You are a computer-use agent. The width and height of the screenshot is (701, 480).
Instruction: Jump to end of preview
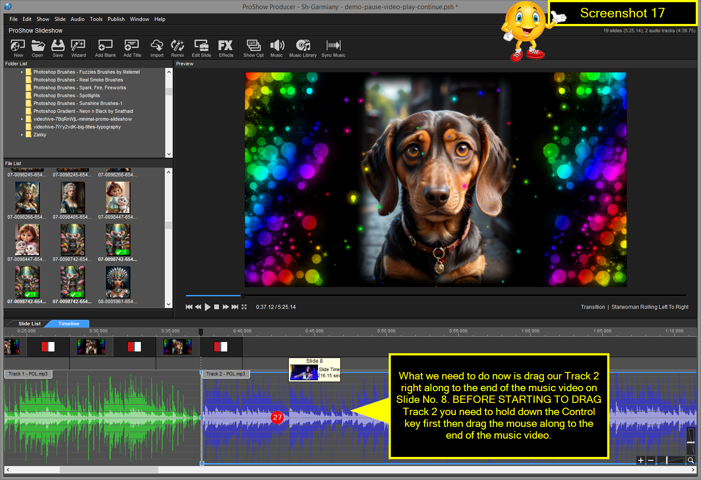pyautogui.click(x=235, y=307)
